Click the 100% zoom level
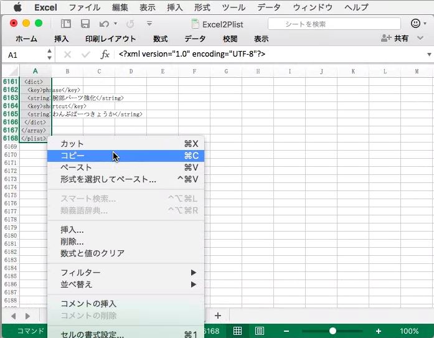The image size is (434, 338). pos(409,331)
